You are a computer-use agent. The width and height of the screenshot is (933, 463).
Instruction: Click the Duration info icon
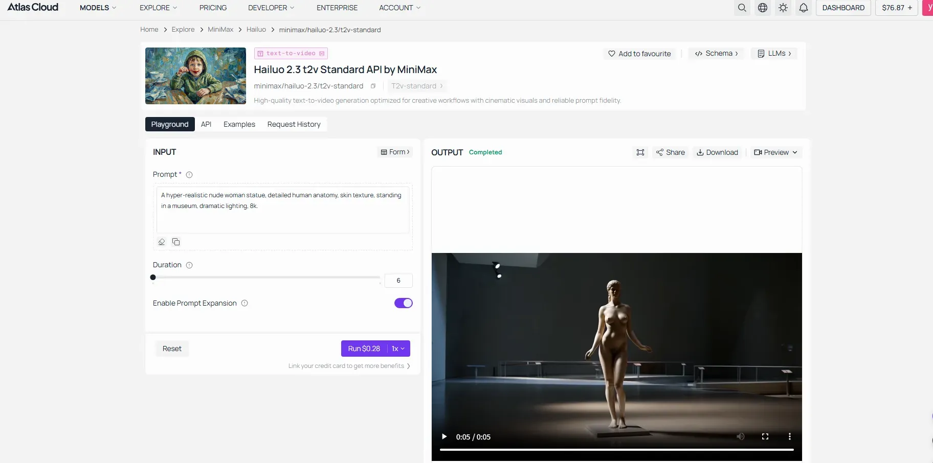(x=189, y=265)
